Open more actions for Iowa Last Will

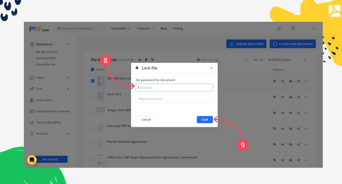tap(306, 129)
